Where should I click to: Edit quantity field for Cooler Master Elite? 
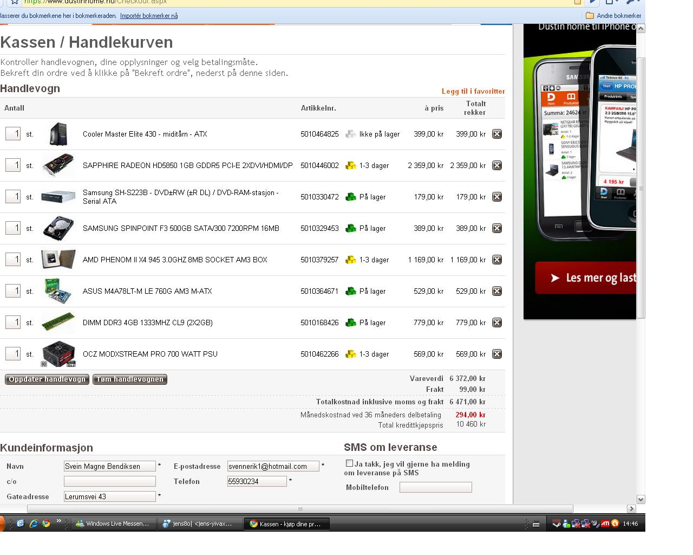[x=13, y=133]
